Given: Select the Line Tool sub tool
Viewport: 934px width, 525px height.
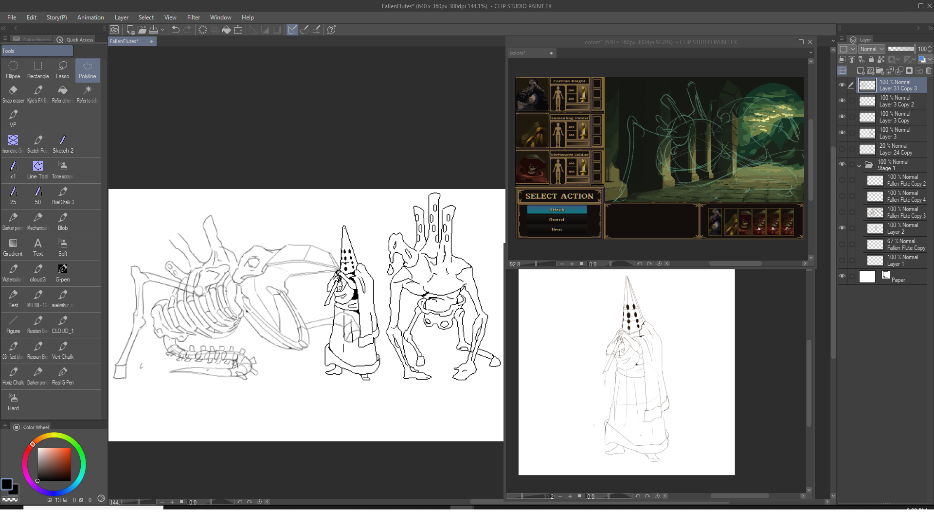Looking at the screenshot, I should coord(38,170).
